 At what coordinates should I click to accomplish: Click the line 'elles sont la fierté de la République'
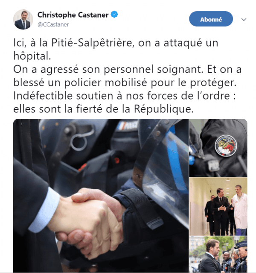pos(104,109)
